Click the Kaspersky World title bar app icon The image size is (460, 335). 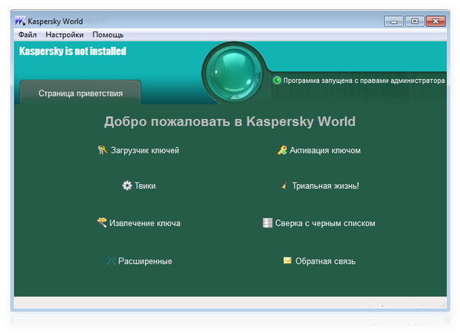[x=20, y=21]
